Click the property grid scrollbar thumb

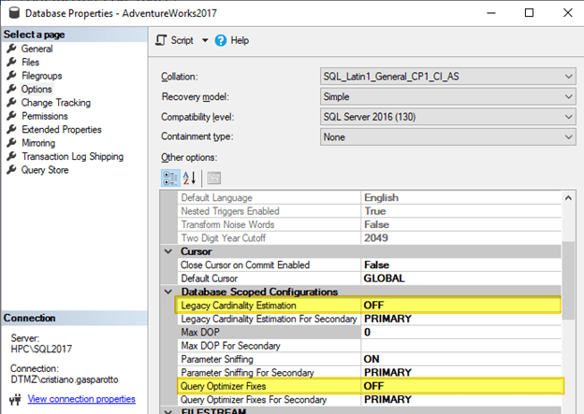point(568,280)
